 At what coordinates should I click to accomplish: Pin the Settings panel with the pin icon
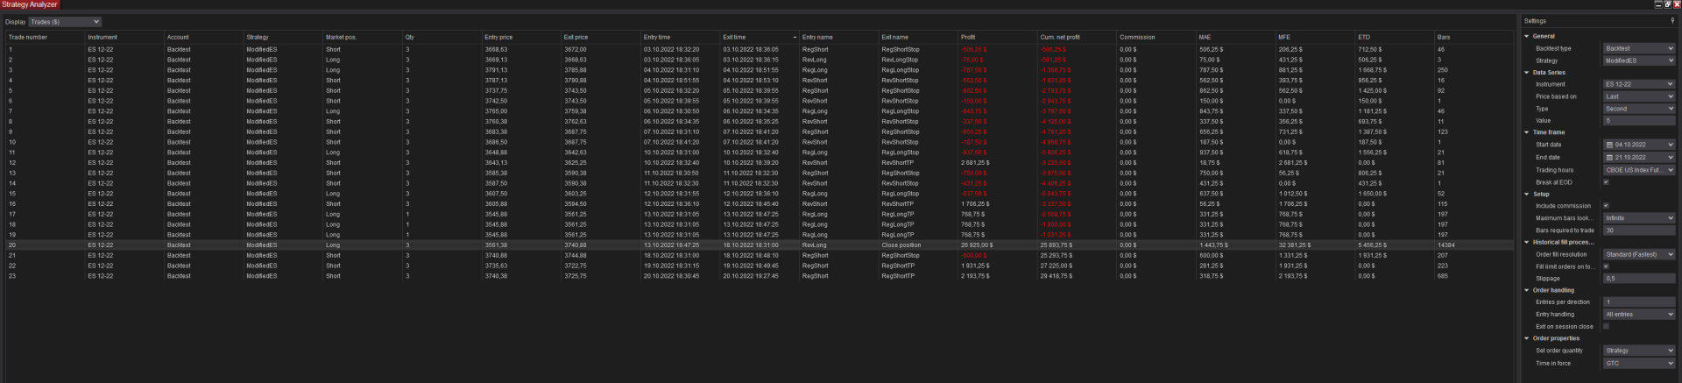coord(1671,20)
